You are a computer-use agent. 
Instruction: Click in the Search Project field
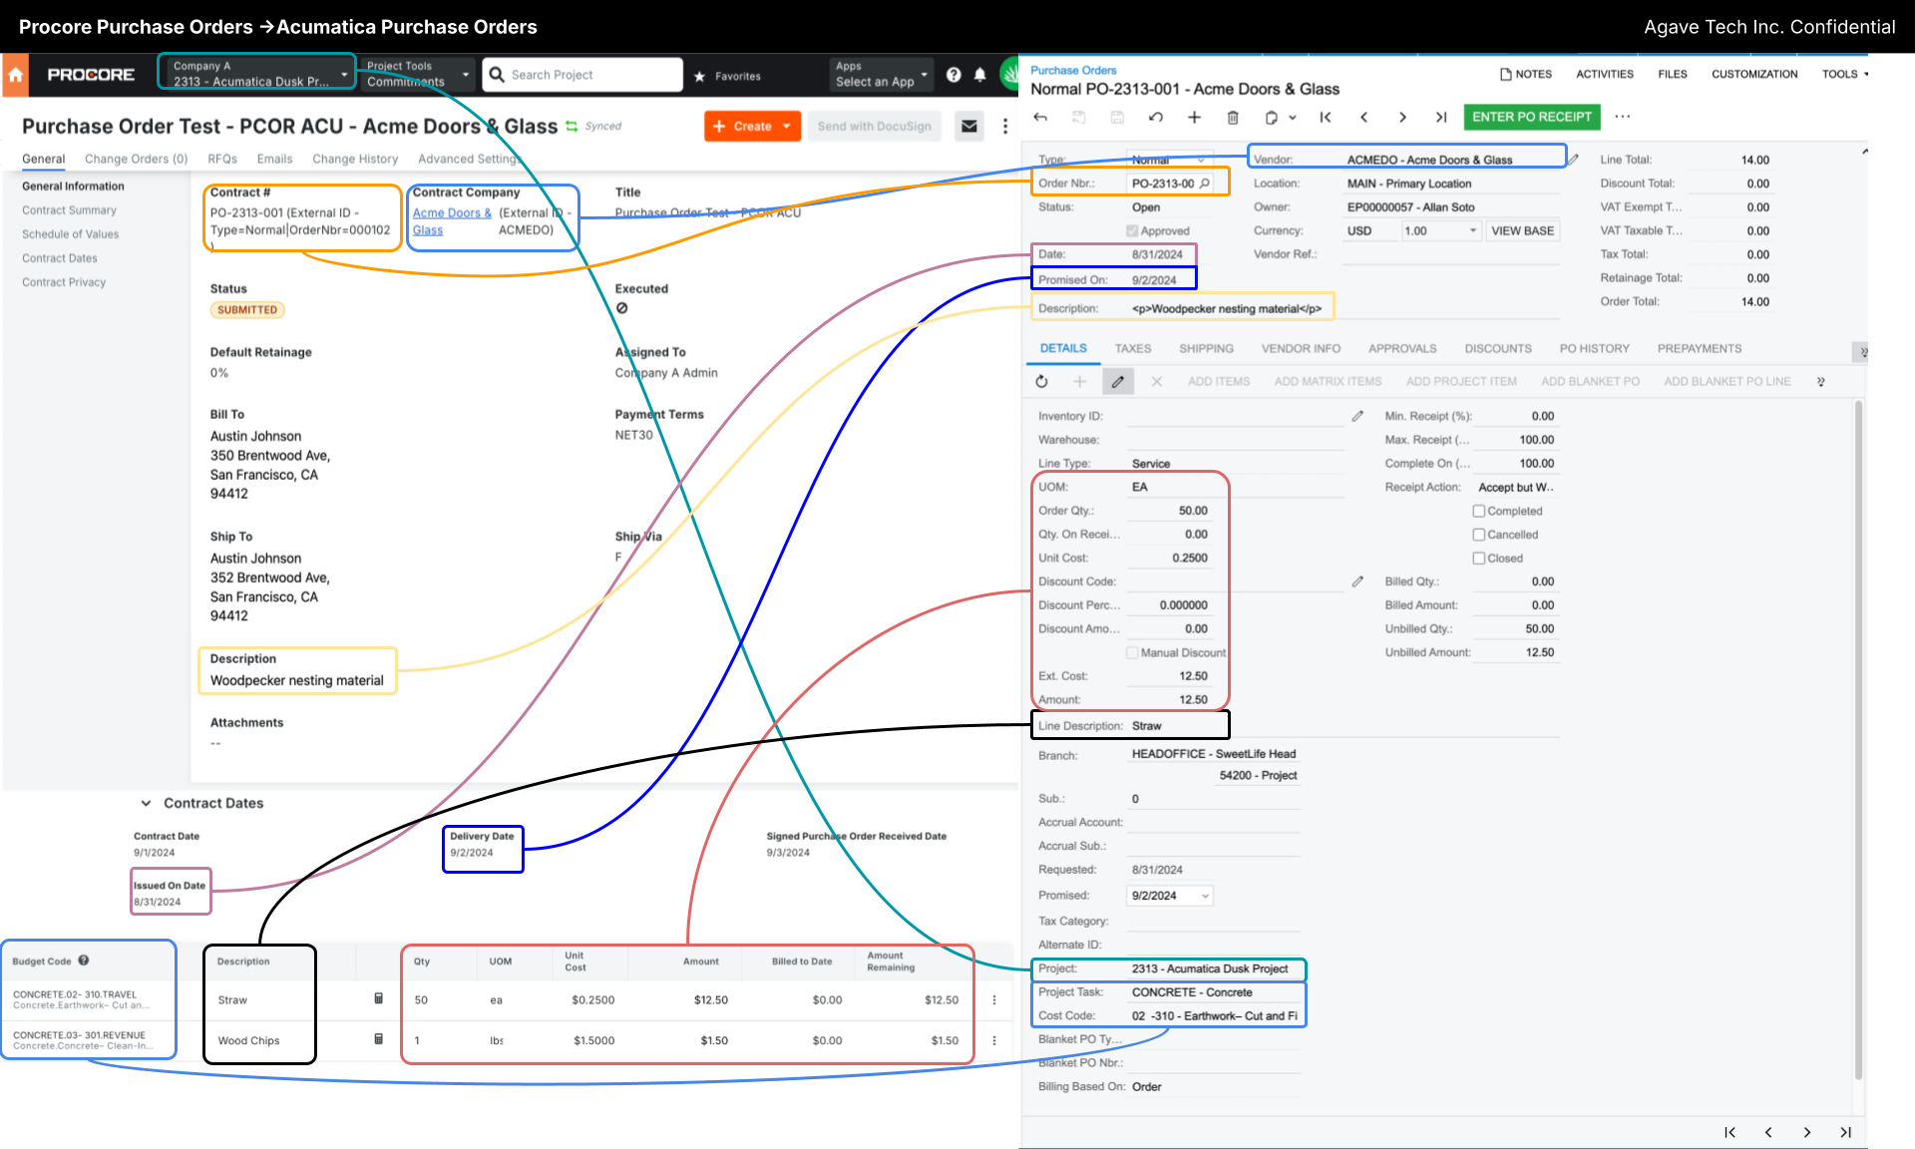(583, 75)
